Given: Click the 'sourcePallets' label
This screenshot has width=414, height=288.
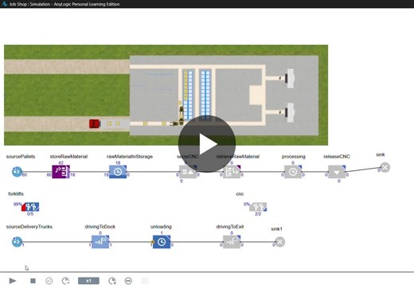Looking at the screenshot, I should pos(21,157).
